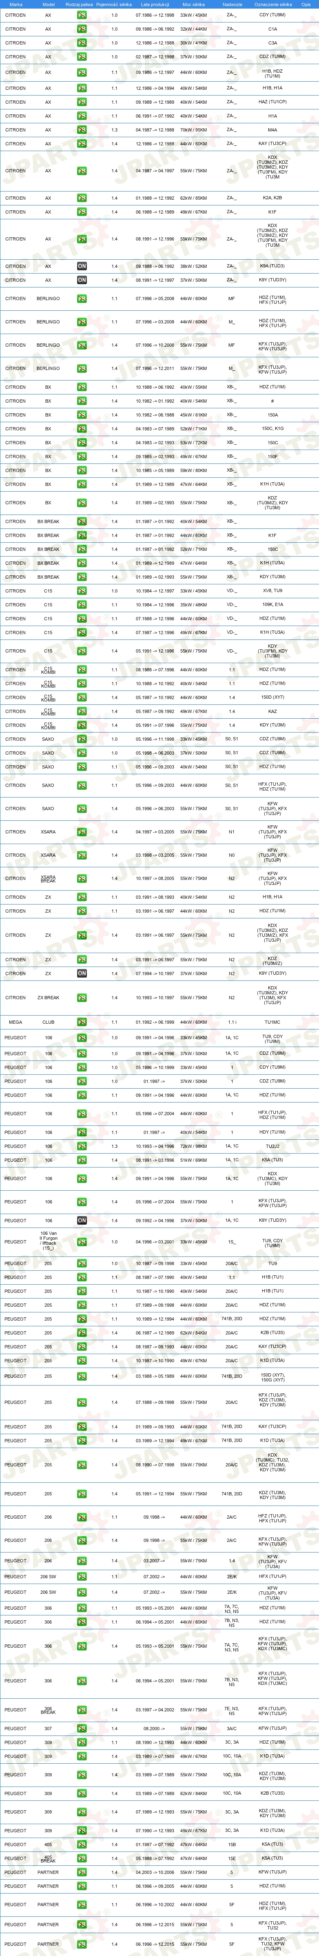
Task: Click the PB icon in the 206 SW 1.1 row
Action: 82,1576
